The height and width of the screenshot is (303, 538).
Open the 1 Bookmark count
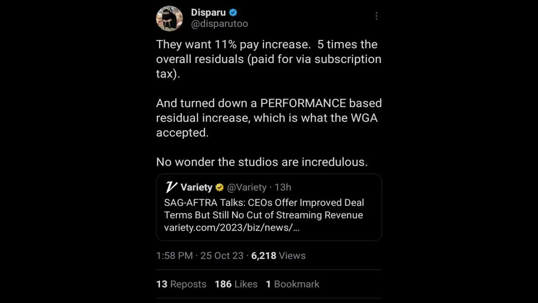click(x=293, y=284)
